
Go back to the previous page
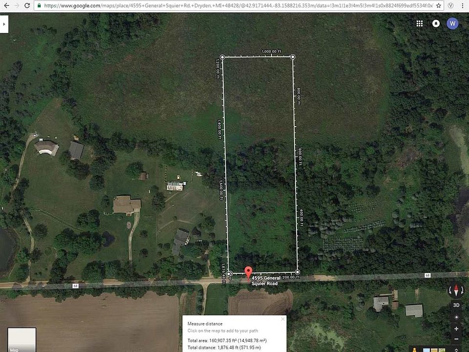click(x=6, y=5)
